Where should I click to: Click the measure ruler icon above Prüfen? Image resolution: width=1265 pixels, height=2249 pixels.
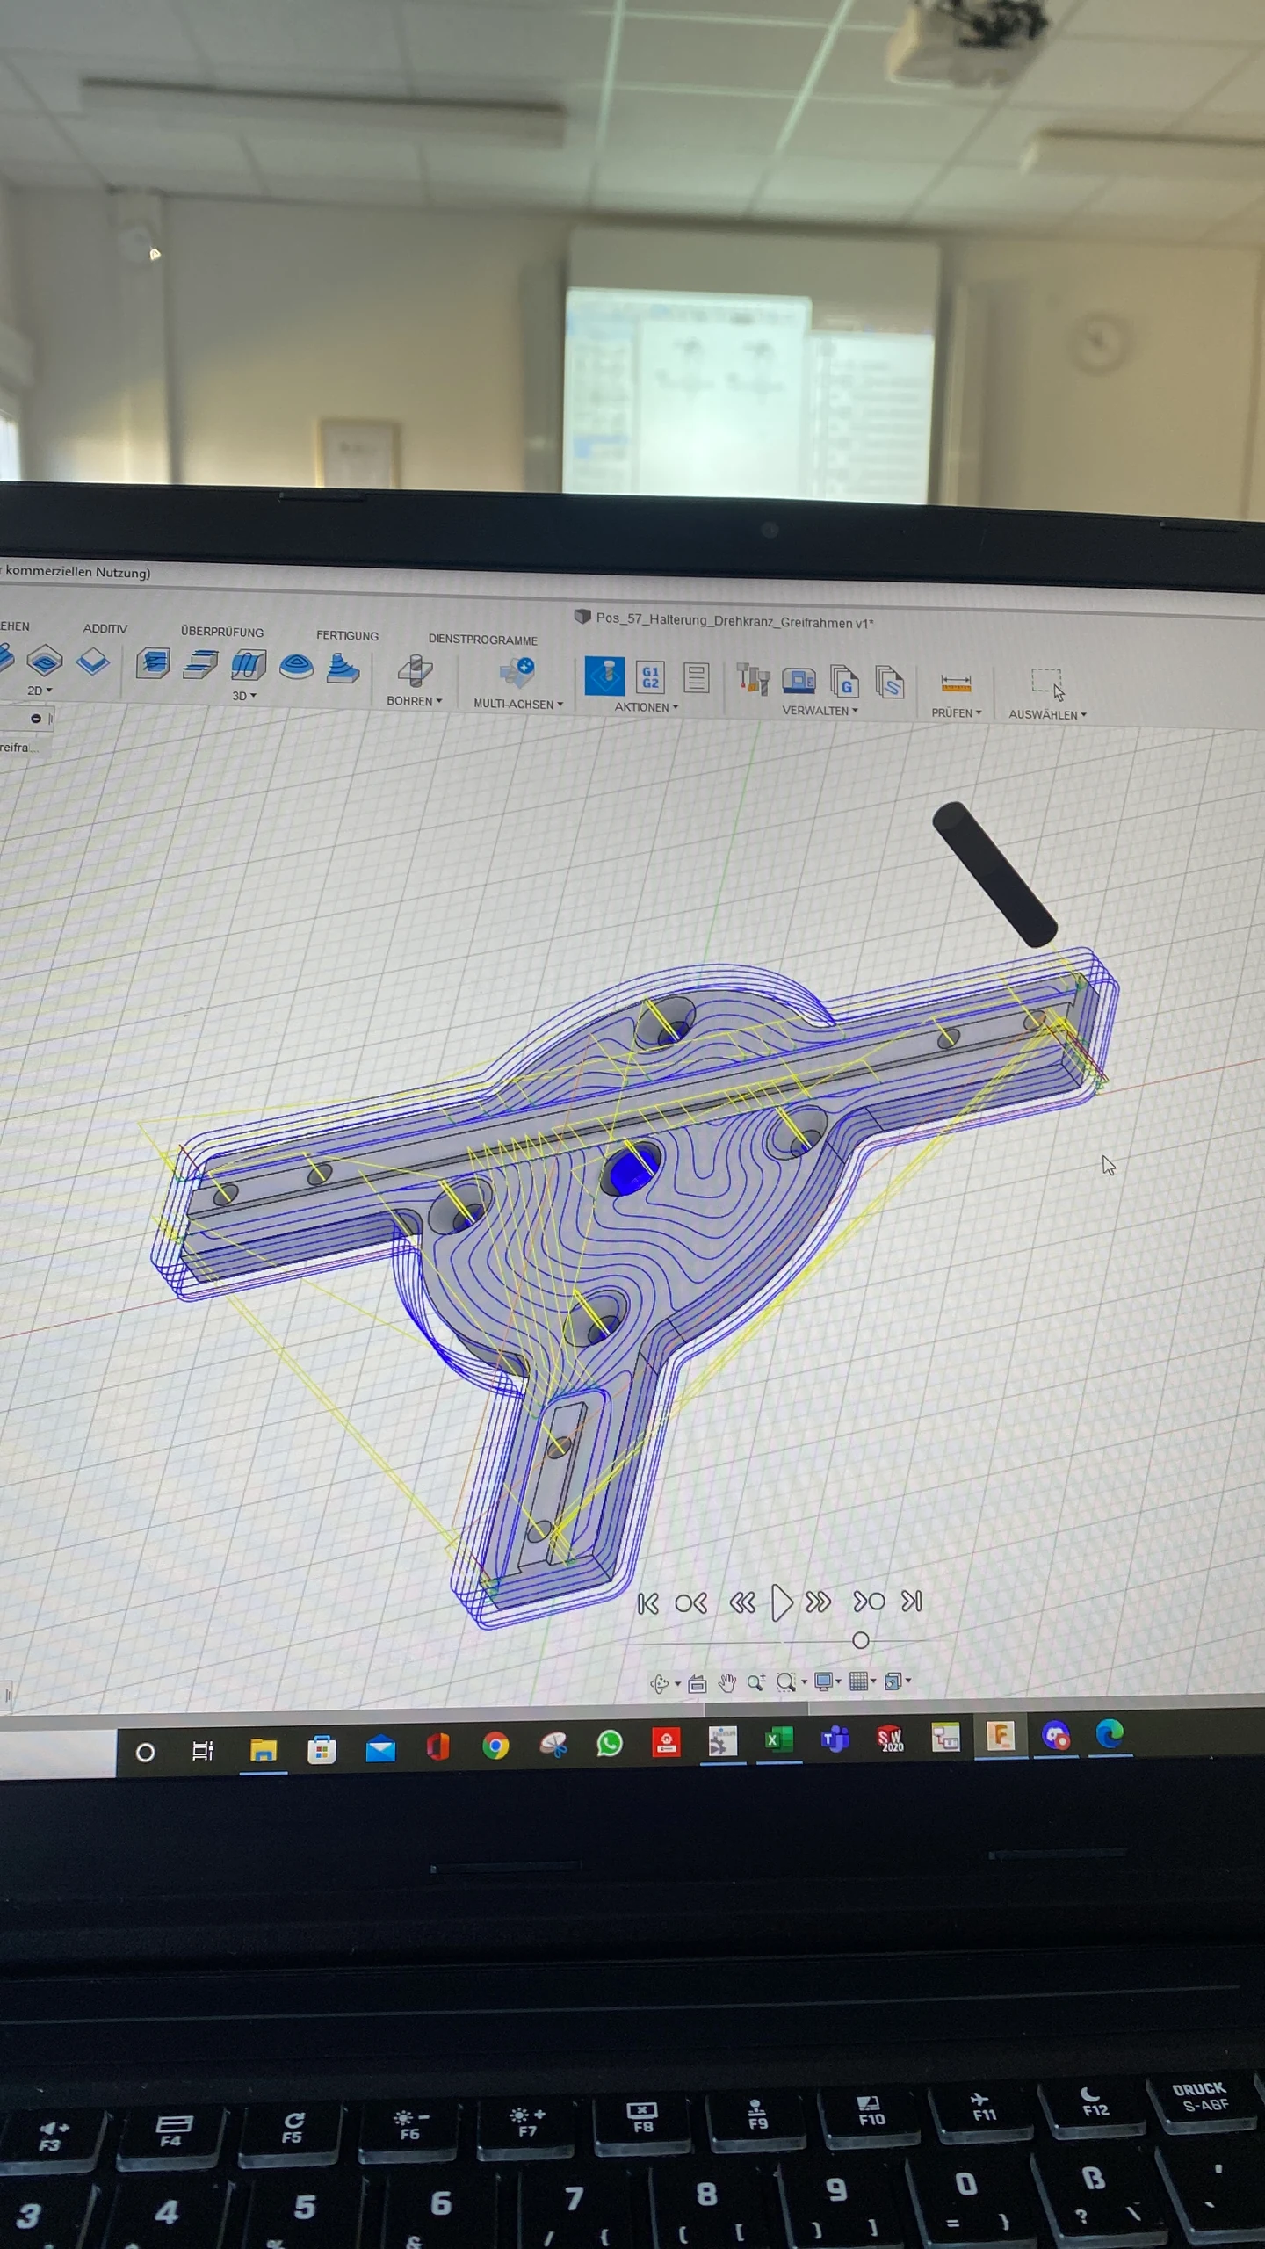[956, 684]
